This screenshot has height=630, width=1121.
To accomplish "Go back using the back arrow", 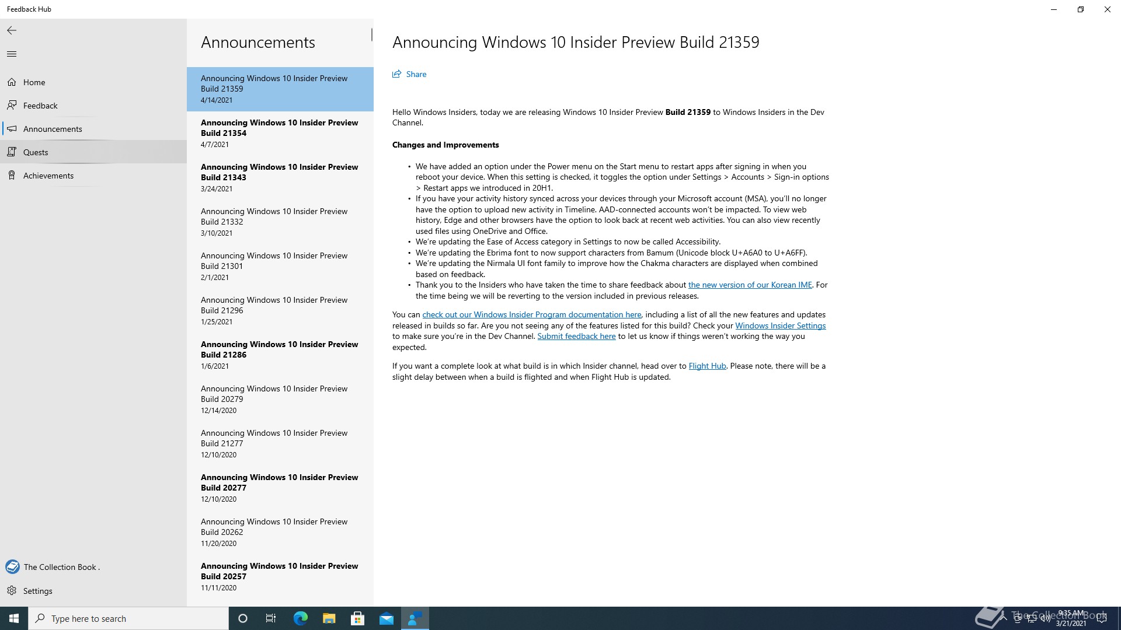I will click(12, 30).
